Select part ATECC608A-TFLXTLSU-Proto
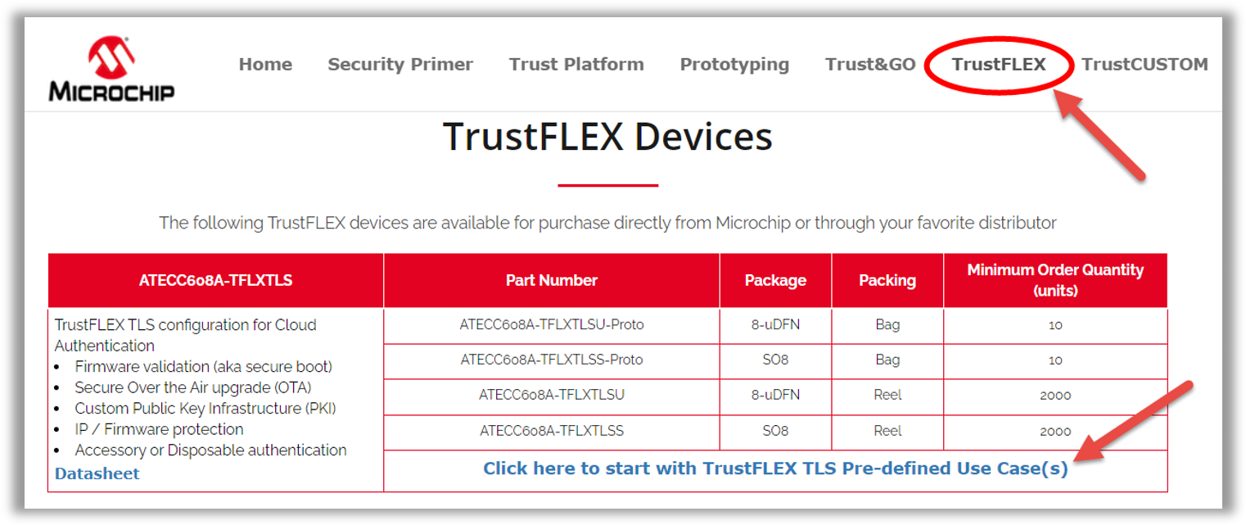Image resolution: width=1246 pixels, height=525 pixels. coord(552,325)
